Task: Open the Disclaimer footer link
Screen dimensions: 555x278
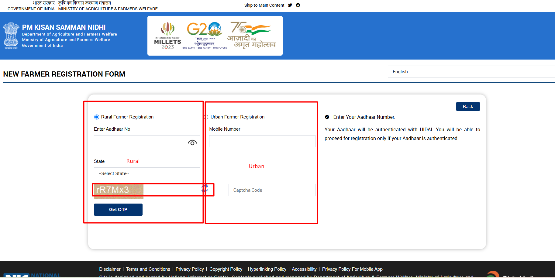Action: [110, 269]
